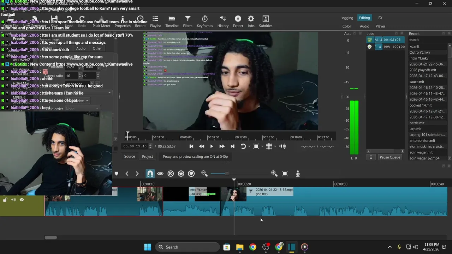The width and height of the screenshot is (452, 254).
Task: Click the timeline horizontal scrollbar
Action: pyautogui.click(x=50, y=237)
